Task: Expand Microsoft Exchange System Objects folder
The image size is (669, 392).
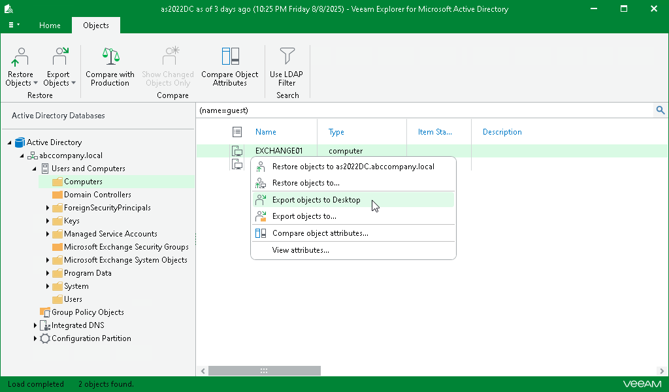Action: pyautogui.click(x=47, y=260)
